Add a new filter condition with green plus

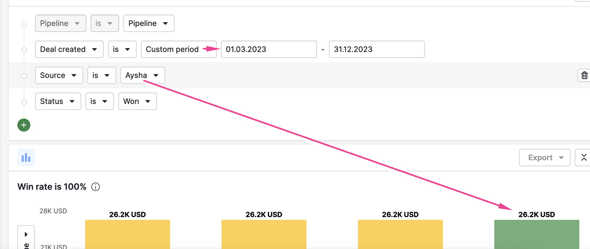[24, 125]
